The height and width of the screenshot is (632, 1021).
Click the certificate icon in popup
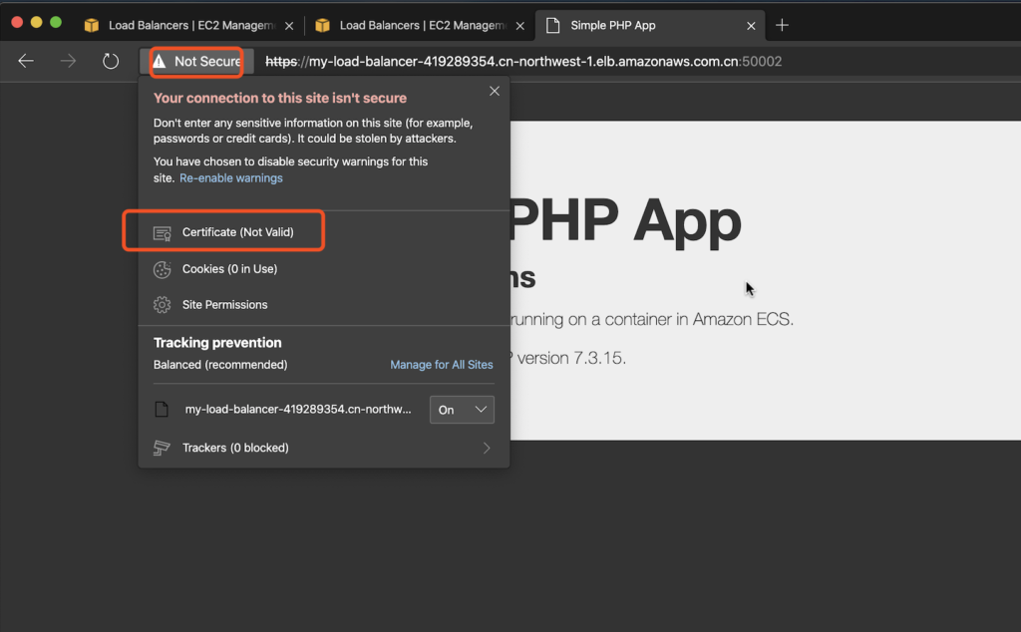coord(162,232)
